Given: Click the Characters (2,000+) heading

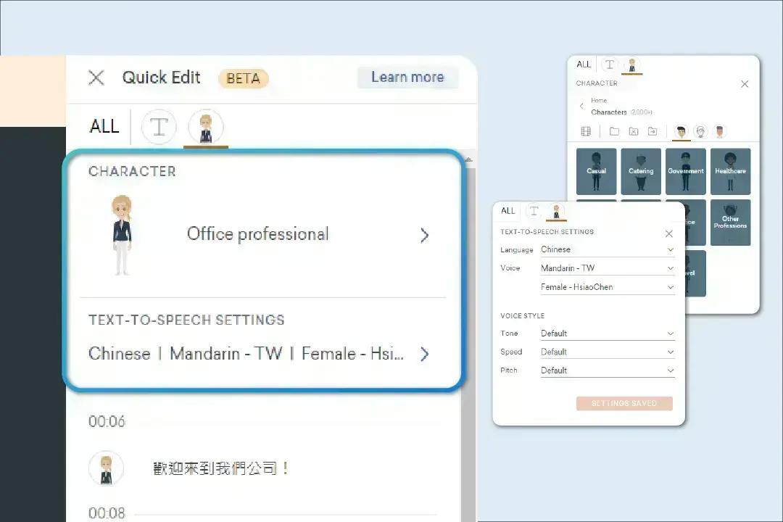Looking at the screenshot, I should click(x=622, y=112).
